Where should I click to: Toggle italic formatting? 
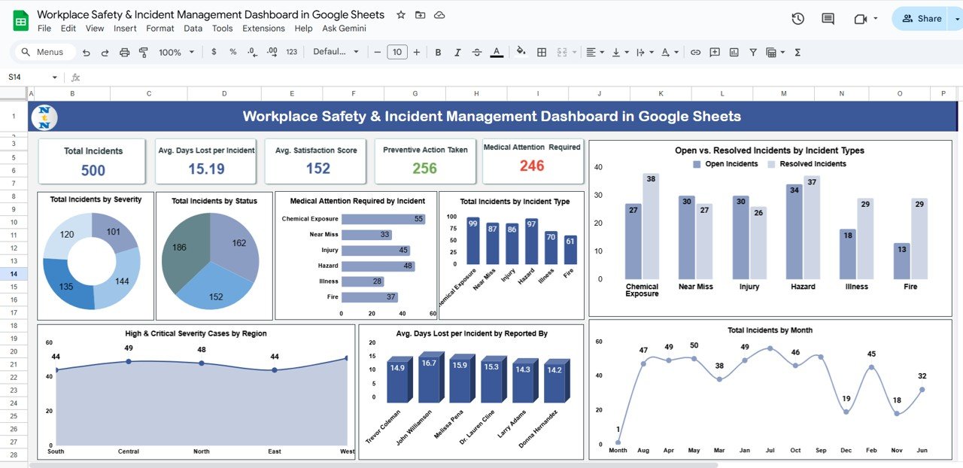coord(457,52)
